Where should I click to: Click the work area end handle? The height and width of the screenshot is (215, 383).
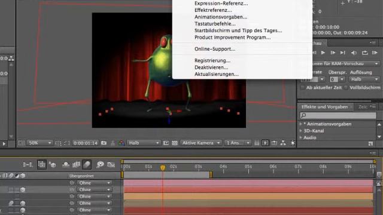coord(211,174)
